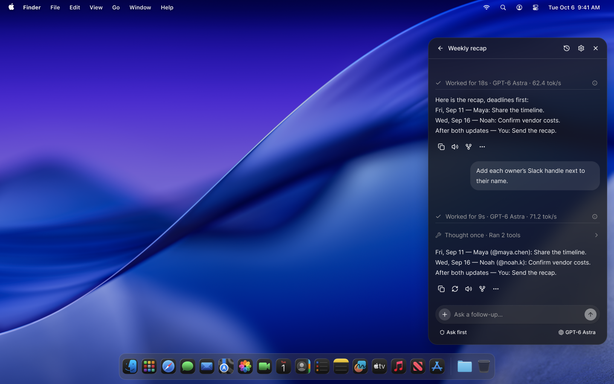614x384 pixels.
Task: Expand the Thought once · Ran 2 tools row
Action: coord(517,235)
